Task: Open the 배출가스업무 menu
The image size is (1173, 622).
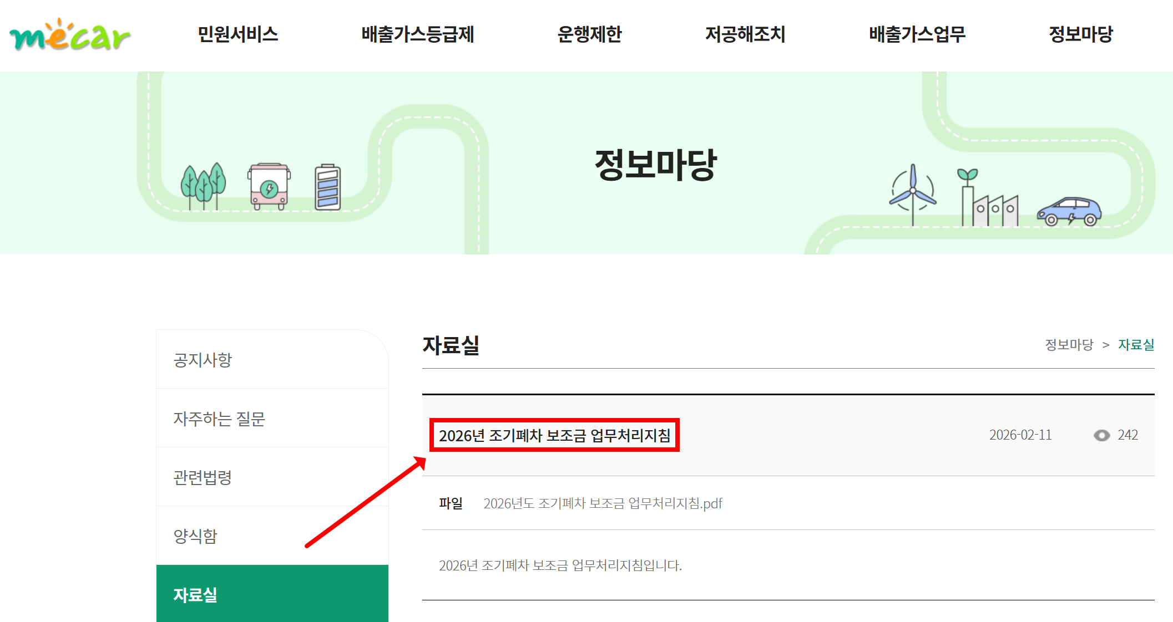Action: (917, 34)
